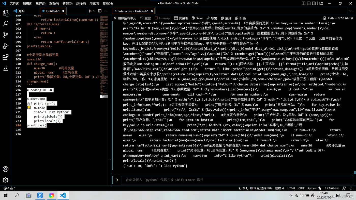Show hidden system tray icons
This screenshot has width=356, height=200.
coord(291,195)
